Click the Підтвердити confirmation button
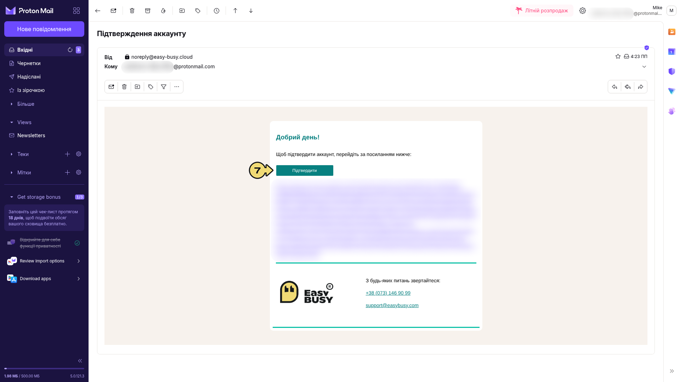 [305, 170]
